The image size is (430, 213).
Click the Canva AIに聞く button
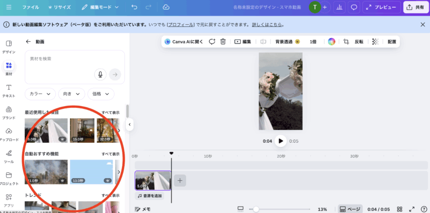coord(184,42)
